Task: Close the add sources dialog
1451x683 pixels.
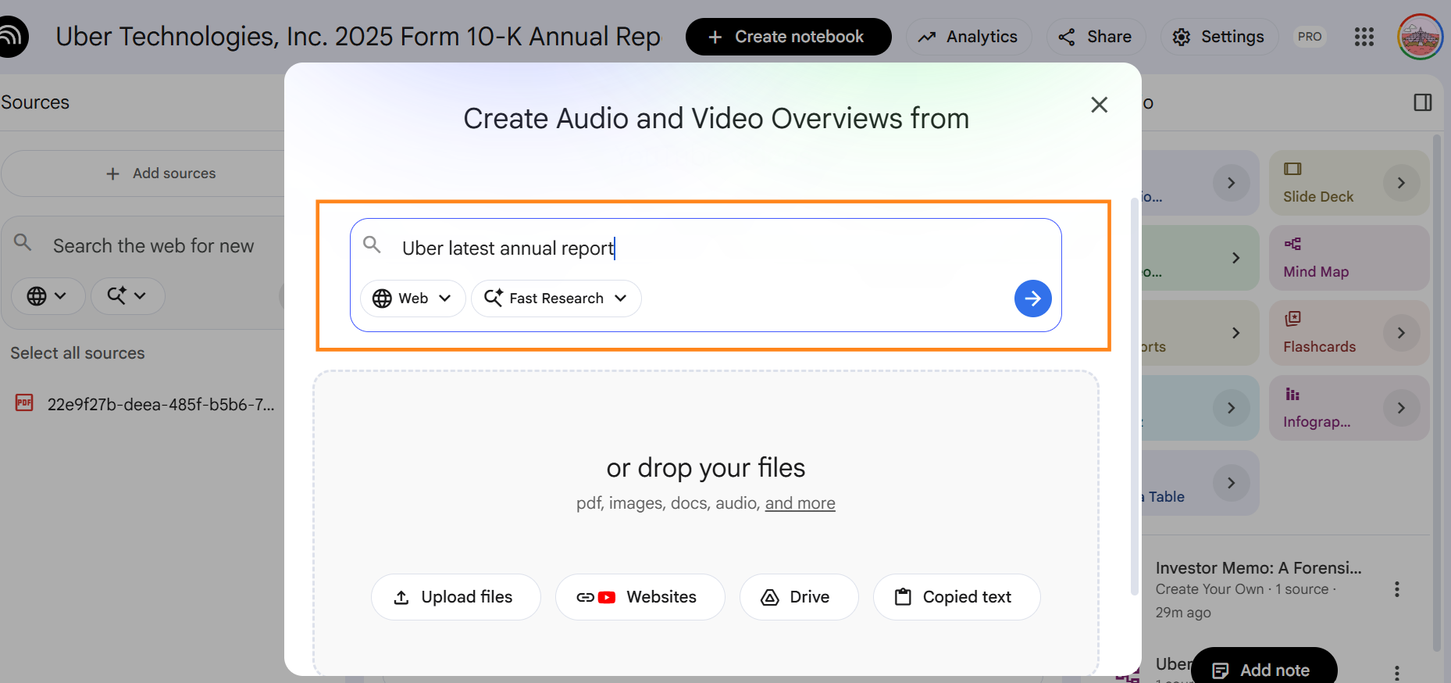Action: [x=1099, y=105]
